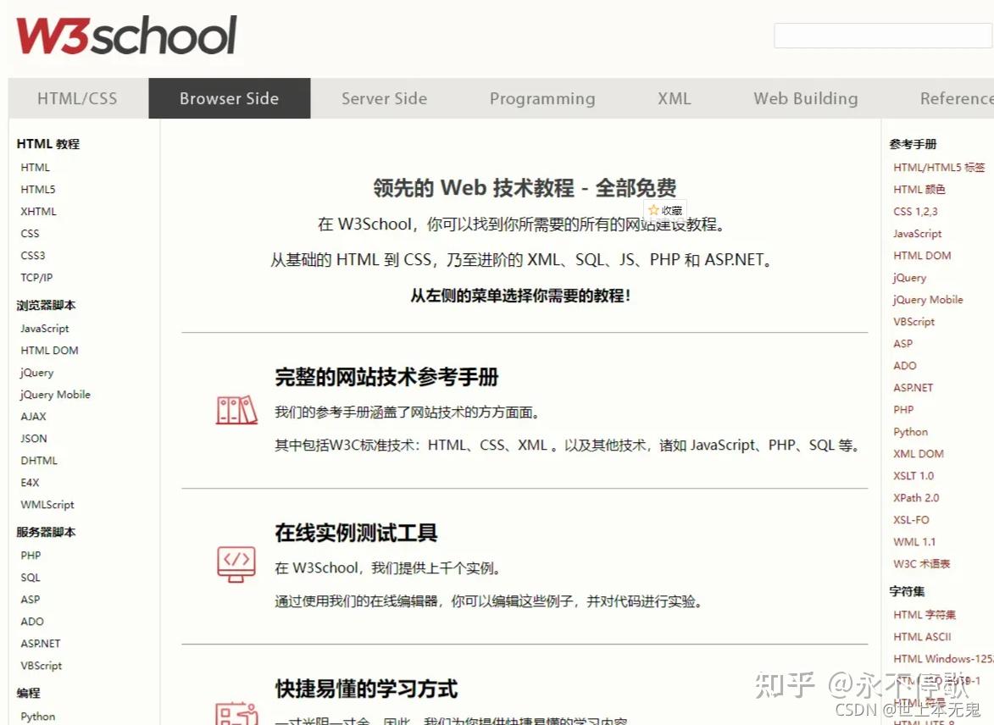Viewport: 994px width, 725px height.
Task: Open the HTML5 tutorial link
Action: [38, 190]
